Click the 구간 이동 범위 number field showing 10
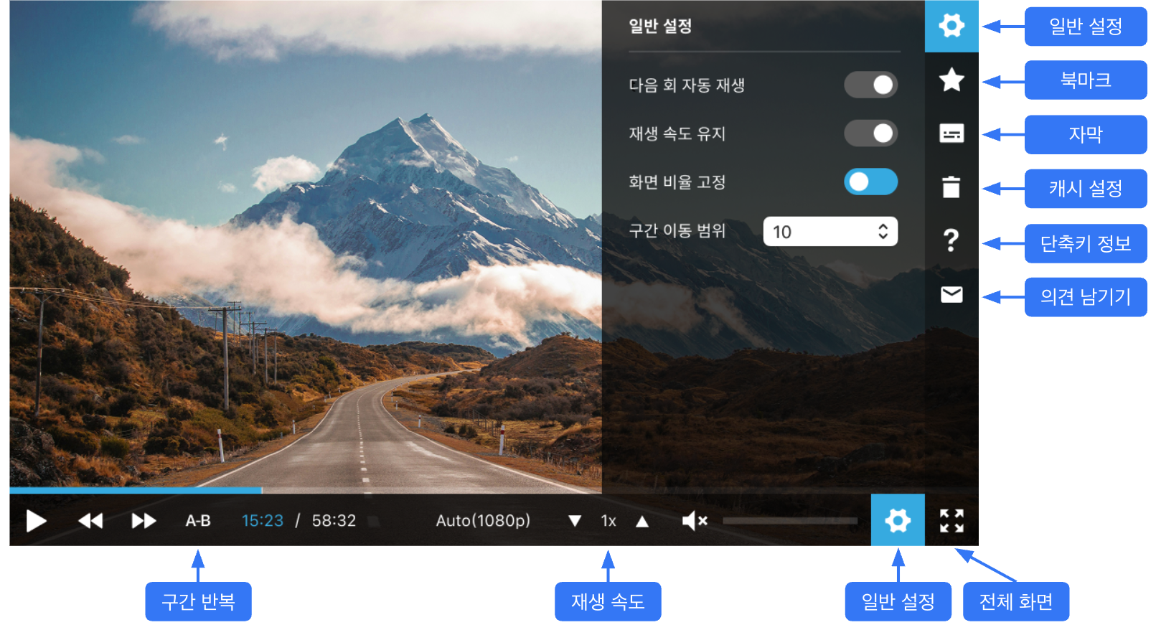1156x630 pixels. click(x=830, y=232)
